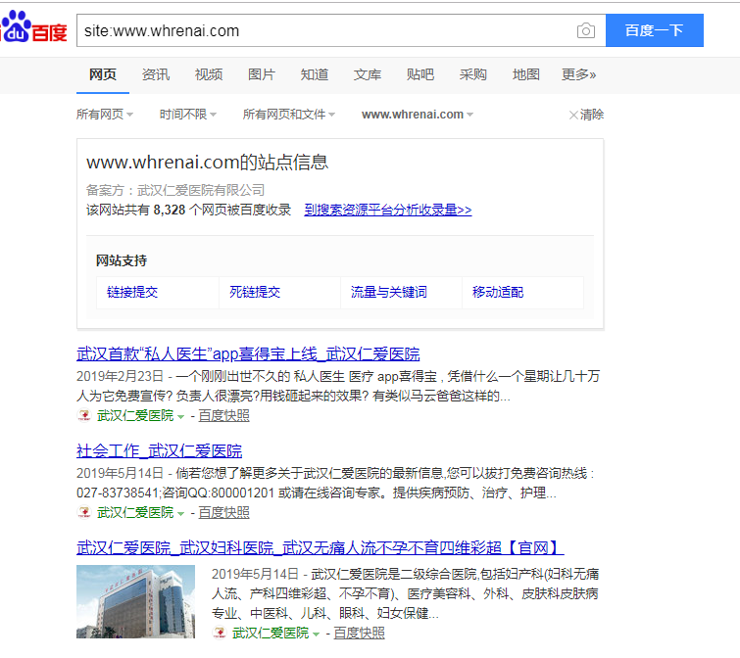Click text 备案方：武汉仁爱医院有限公司
The image size is (740, 658).
[x=175, y=190]
